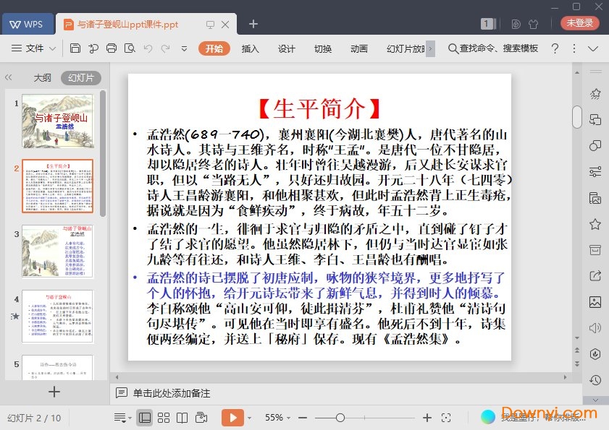Viewport: 609px width, 430px height.
Task: Select the 幻灯片 view in side panel
Action: (x=80, y=78)
